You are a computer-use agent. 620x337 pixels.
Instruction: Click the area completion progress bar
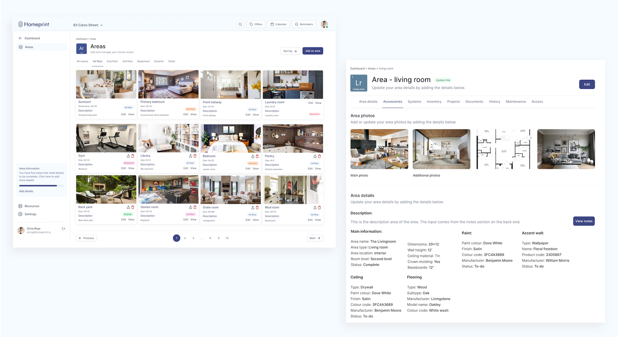42,186
